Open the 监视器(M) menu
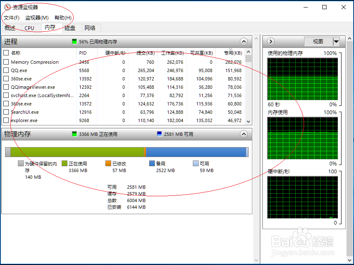The width and height of the screenshot is (354, 265). point(37,17)
